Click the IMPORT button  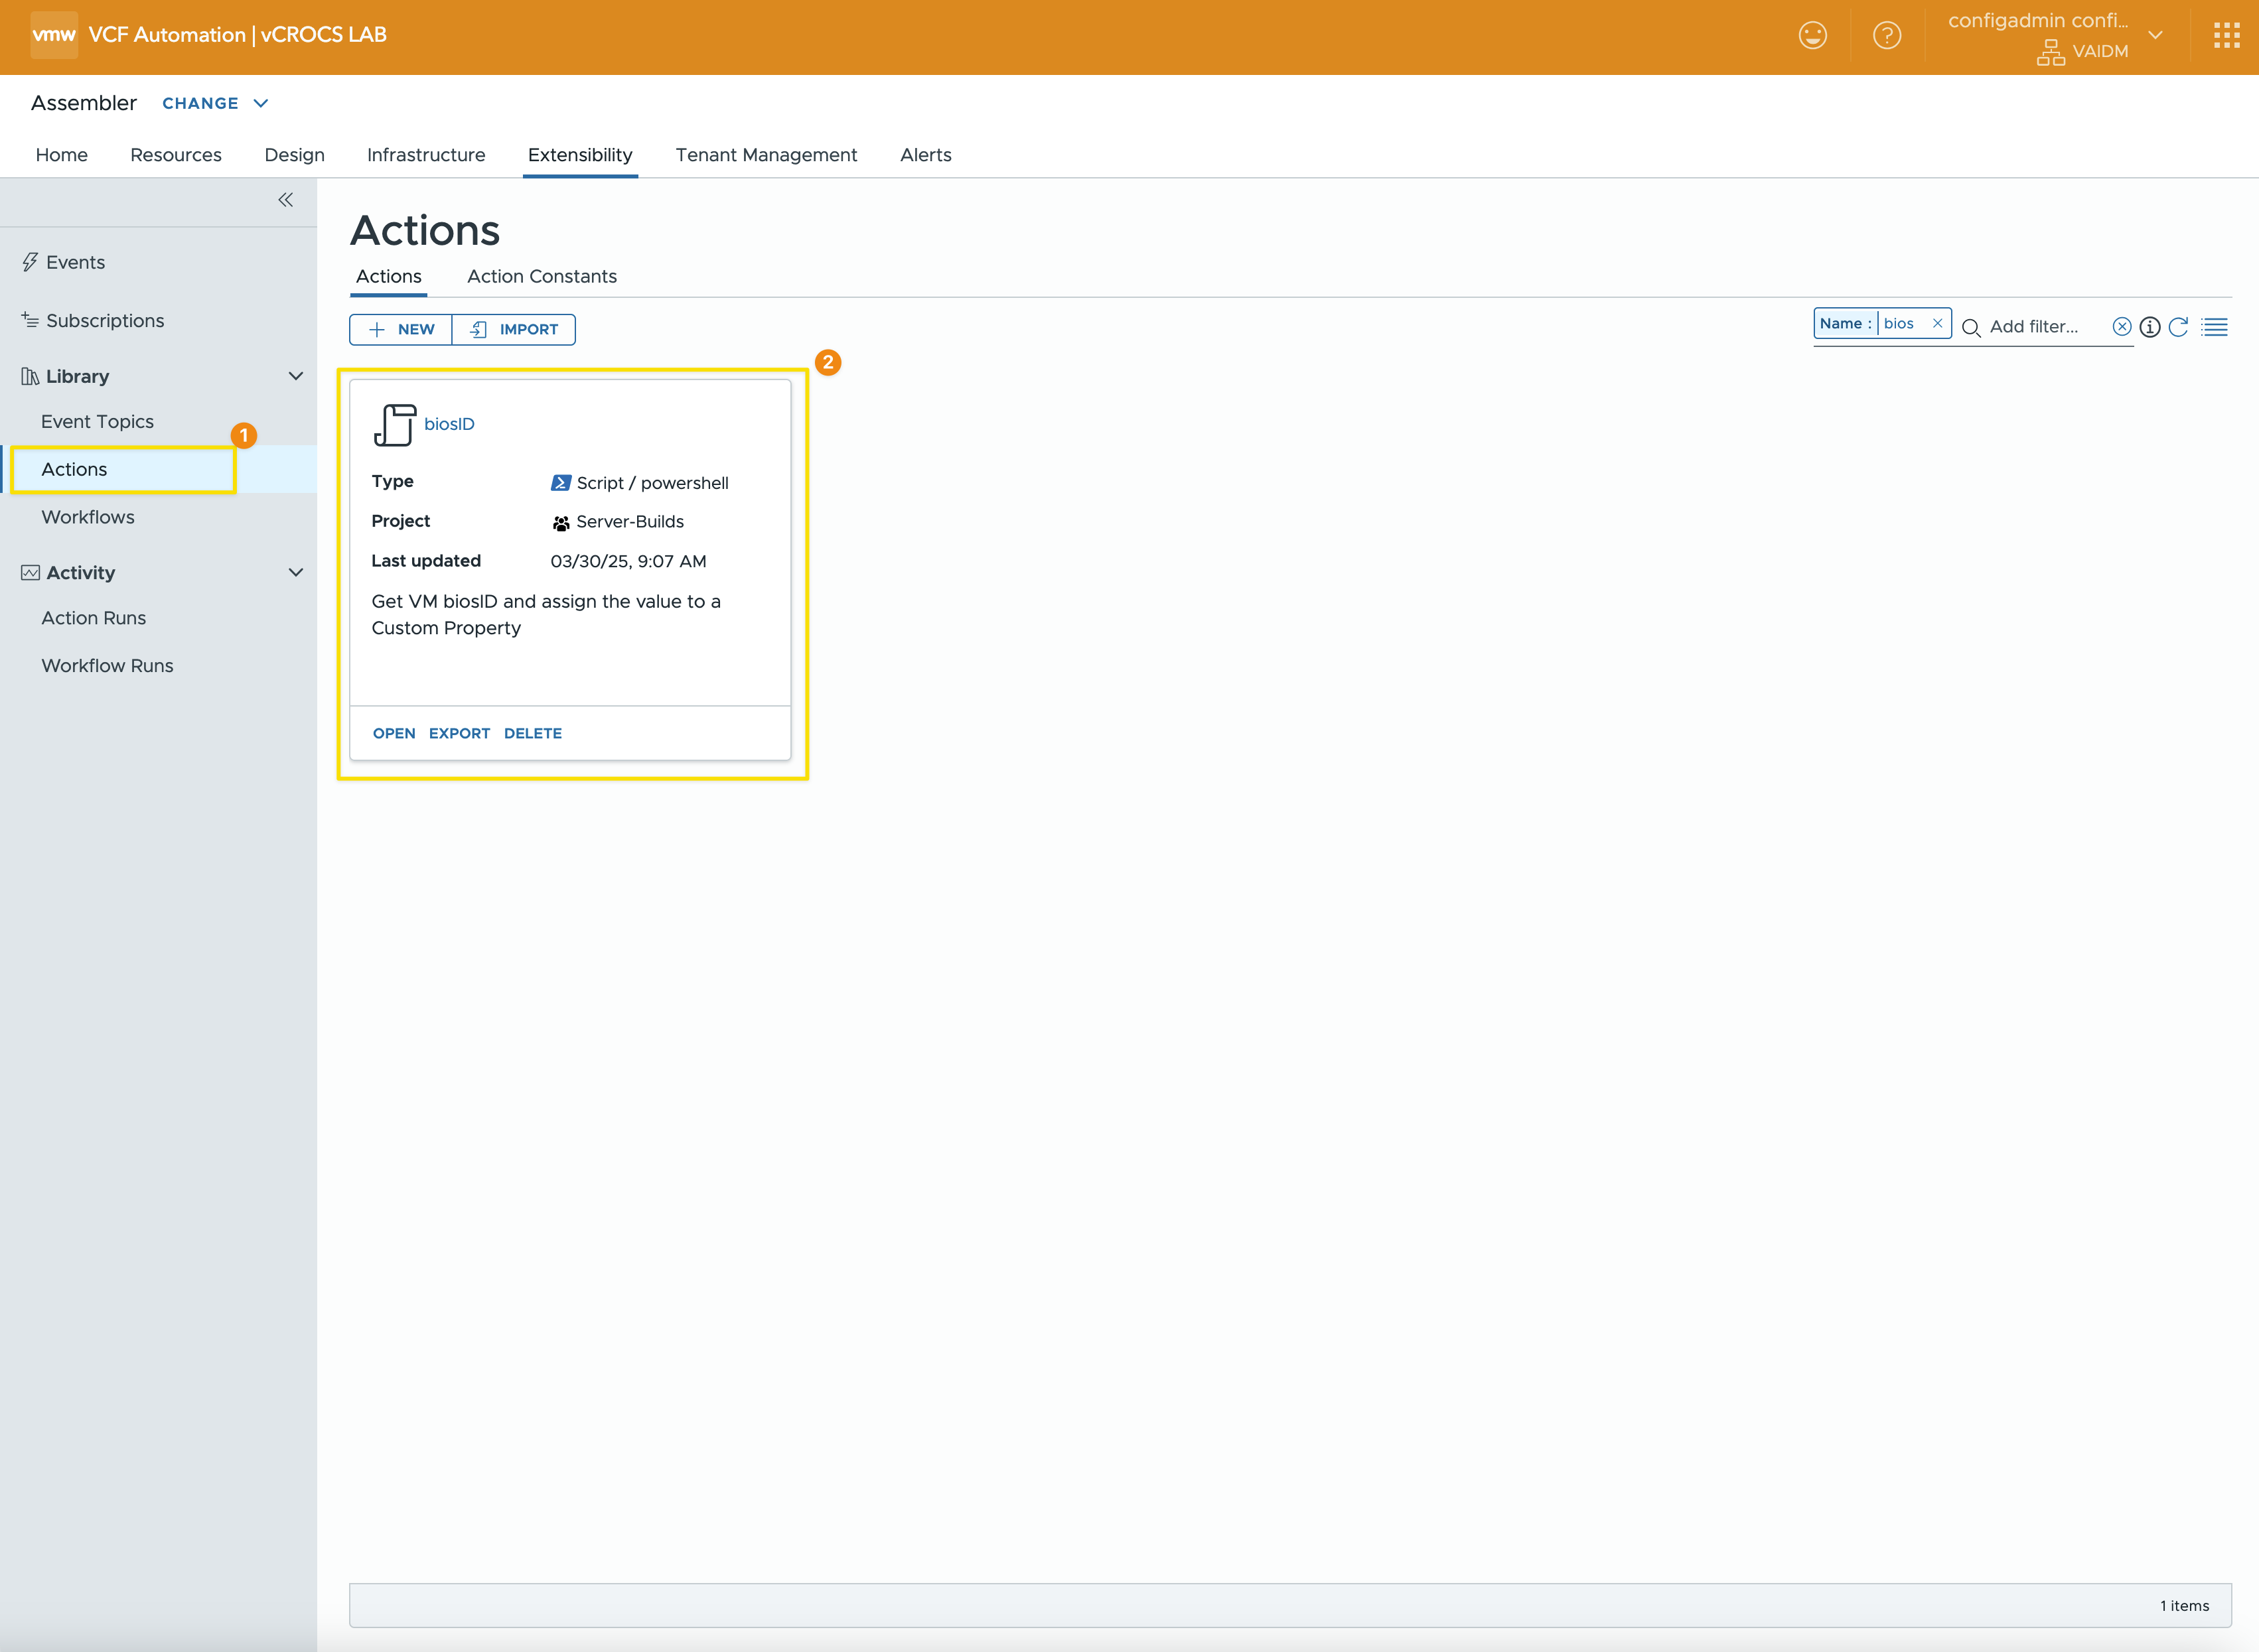pos(514,329)
